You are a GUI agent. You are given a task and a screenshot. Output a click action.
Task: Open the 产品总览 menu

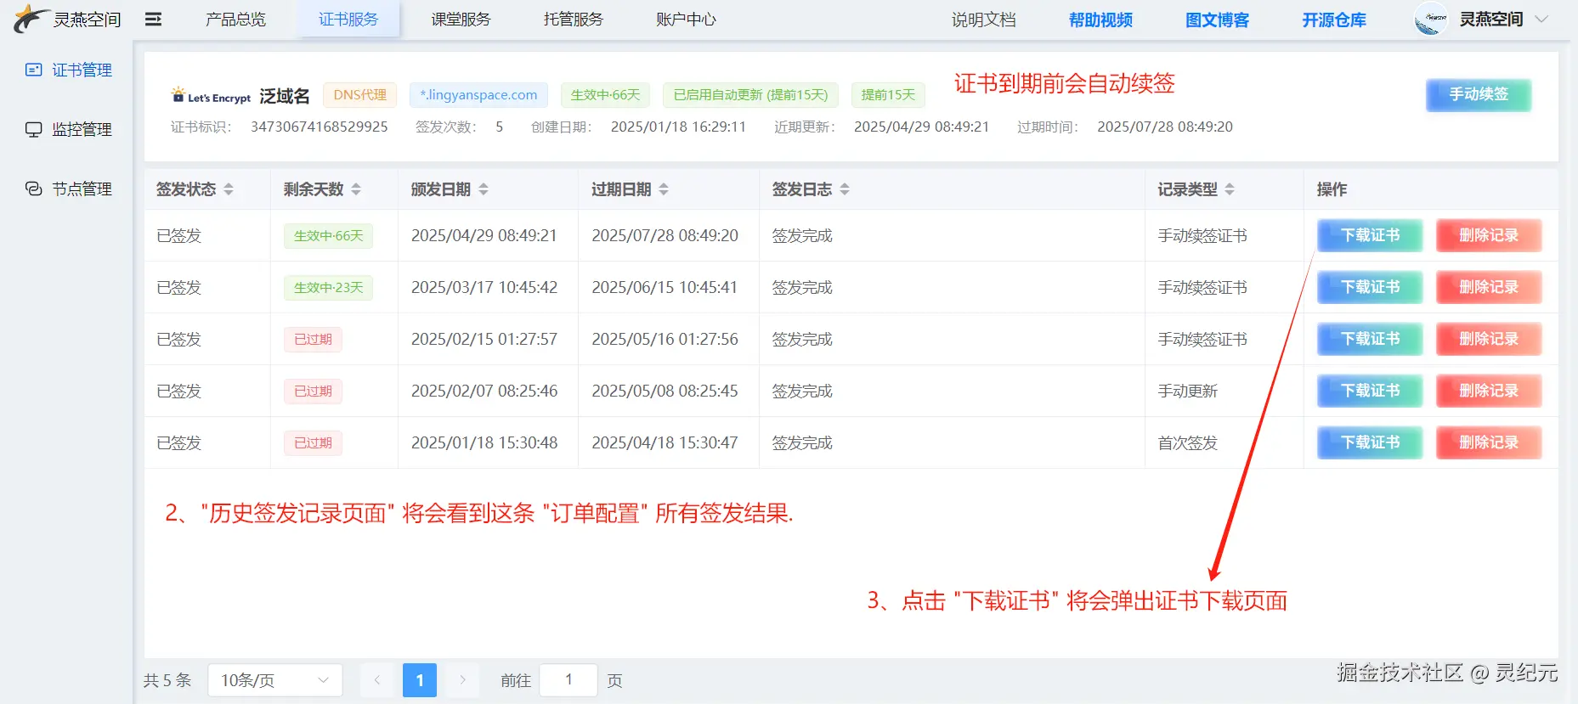tap(235, 20)
